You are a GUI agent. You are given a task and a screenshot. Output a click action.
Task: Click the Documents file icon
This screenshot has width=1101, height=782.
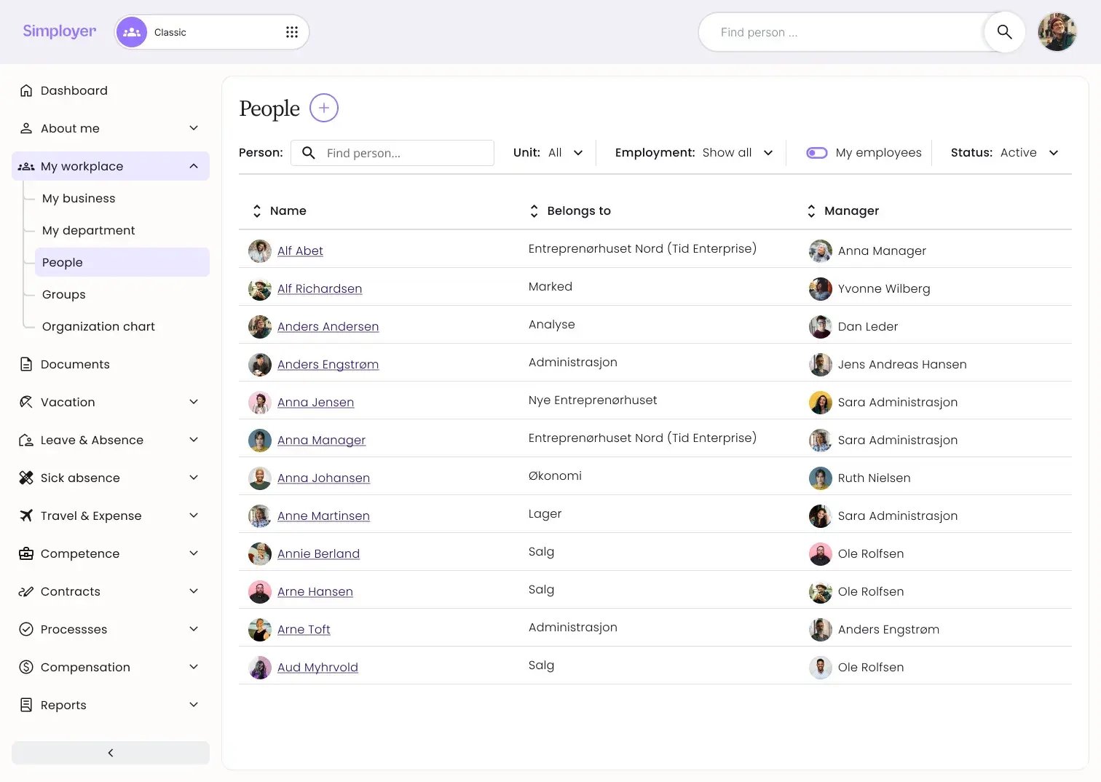(x=26, y=364)
